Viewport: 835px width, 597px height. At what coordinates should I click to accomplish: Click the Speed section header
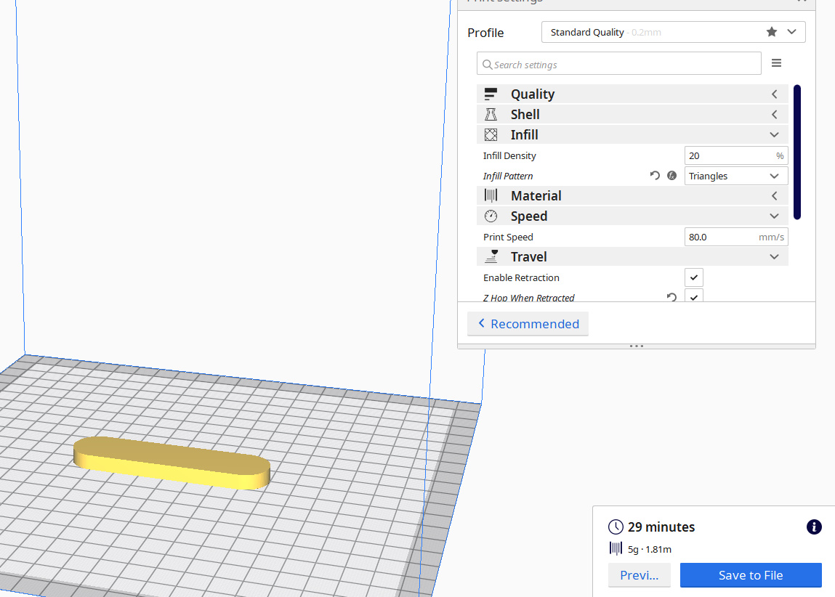[632, 216]
